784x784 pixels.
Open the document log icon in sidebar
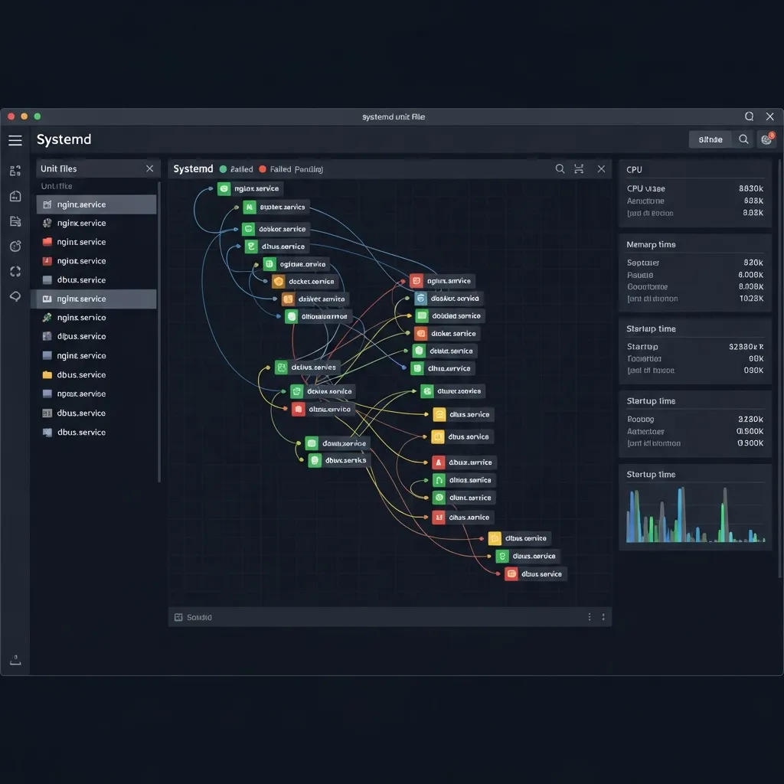click(x=15, y=221)
